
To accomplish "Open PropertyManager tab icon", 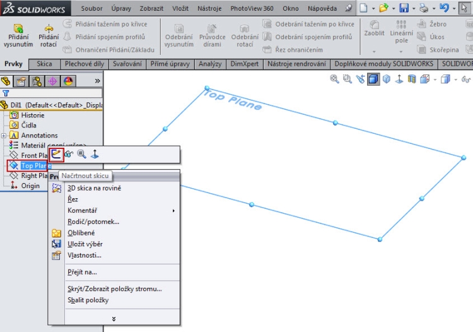I will (21, 81).
